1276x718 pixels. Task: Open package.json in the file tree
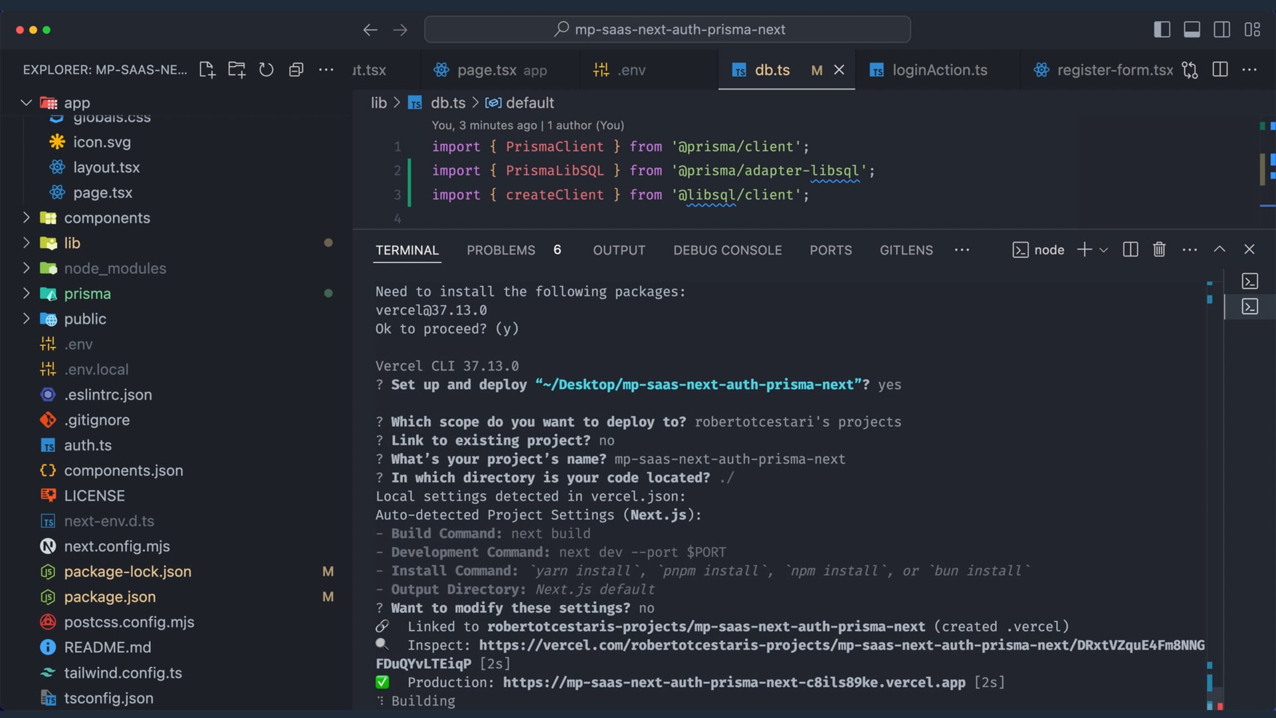click(x=110, y=596)
